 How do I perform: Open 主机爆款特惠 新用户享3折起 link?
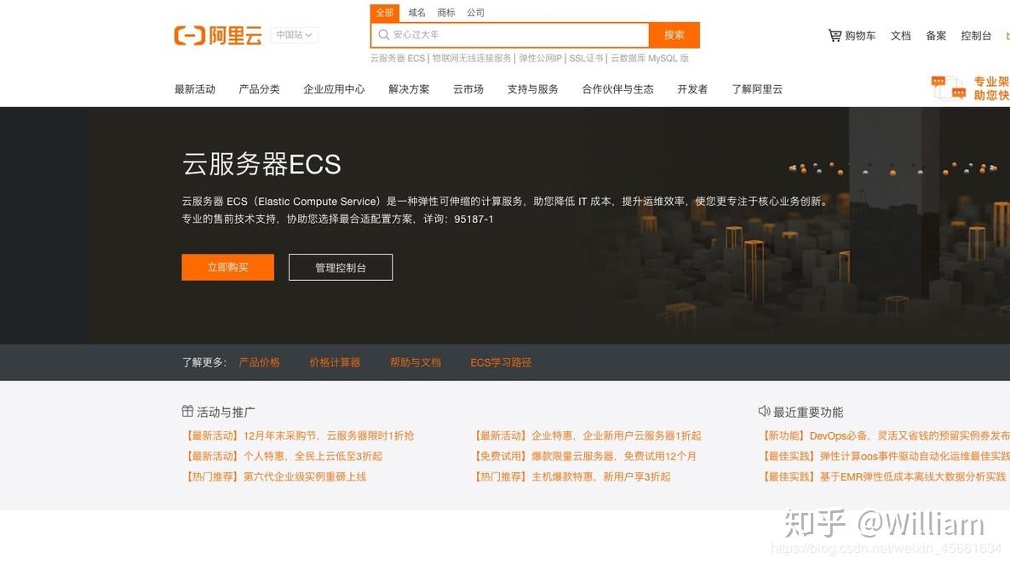click(571, 477)
